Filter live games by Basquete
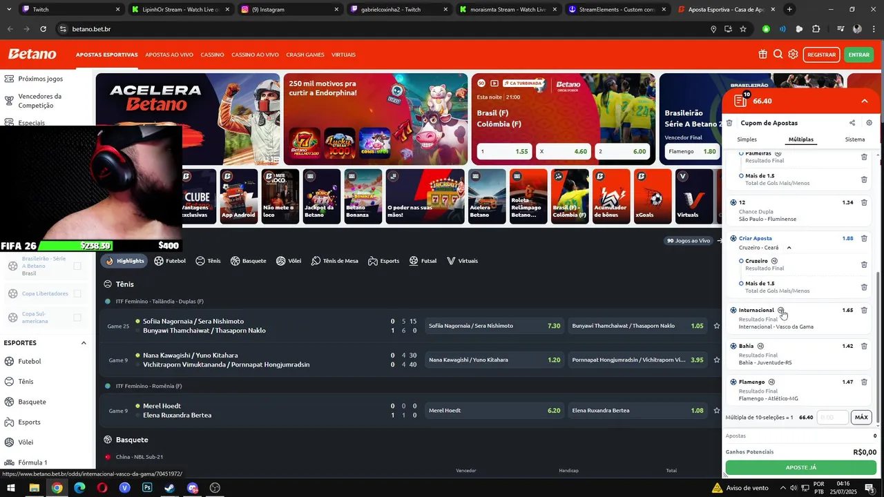This screenshot has height=497, width=884. (249, 261)
